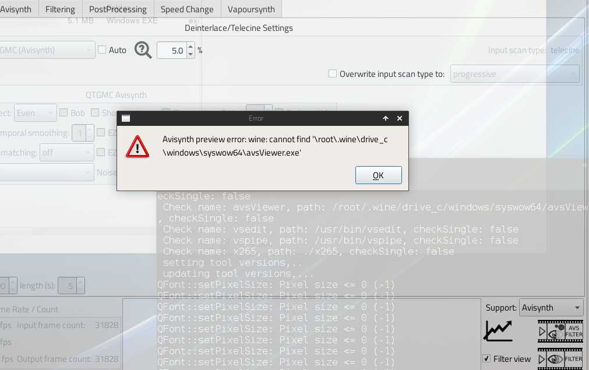
Task: Uncheck the Filter view checkbox
Action: [486, 358]
